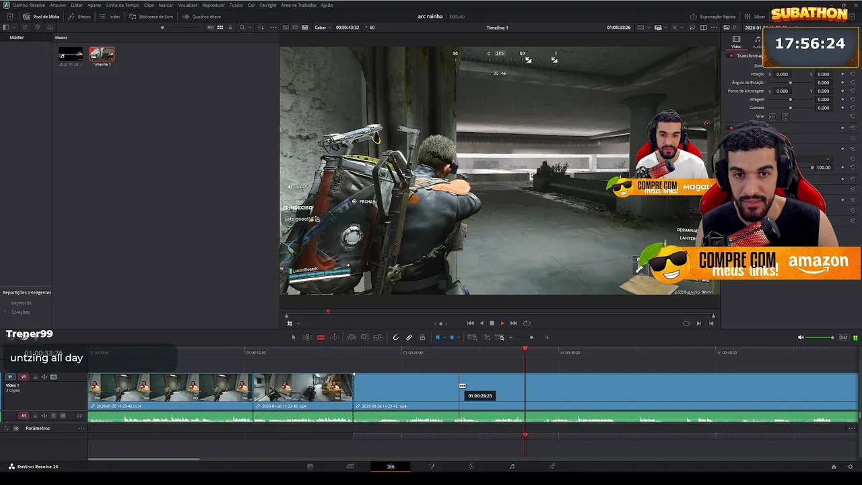Open the Fairlight menu

pos(268,5)
